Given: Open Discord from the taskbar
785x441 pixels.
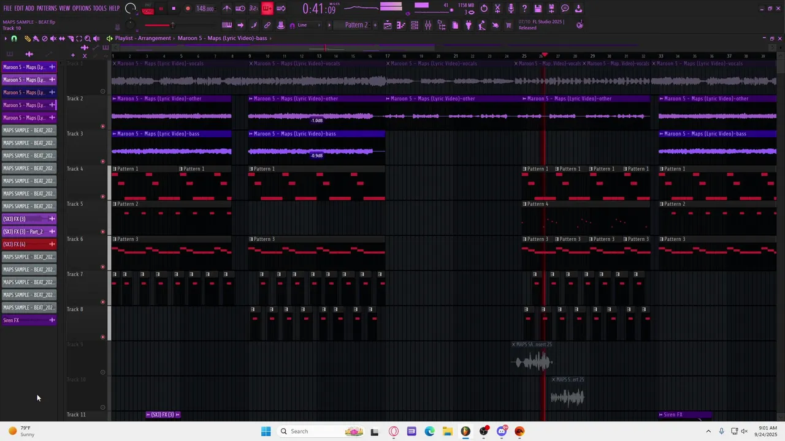Looking at the screenshot, I should pos(502,431).
